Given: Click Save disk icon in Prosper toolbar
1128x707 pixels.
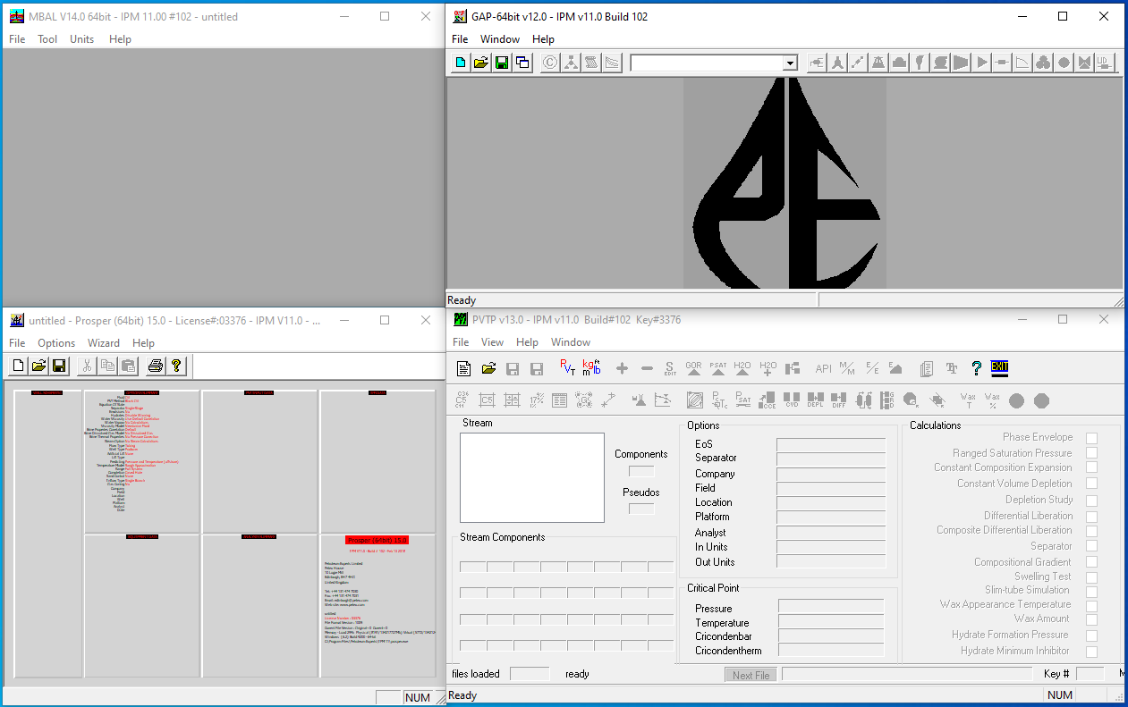Looking at the screenshot, I should 60,366.
